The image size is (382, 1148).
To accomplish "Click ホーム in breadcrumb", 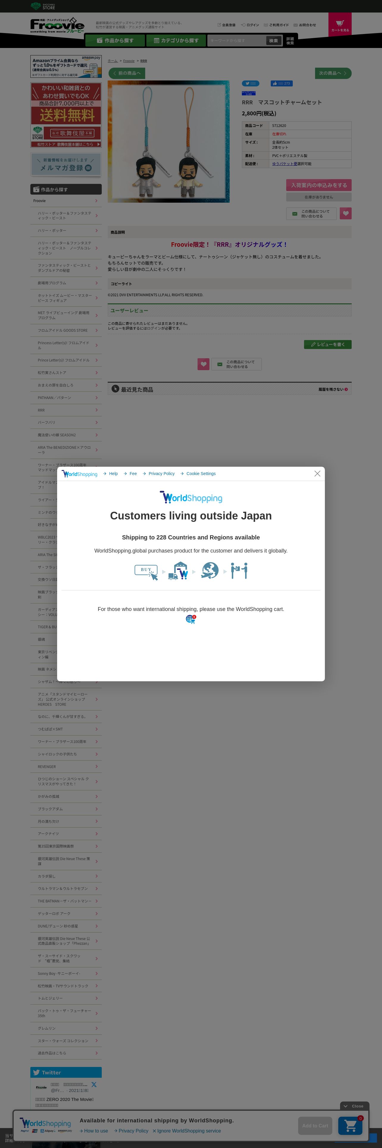I will [112, 61].
